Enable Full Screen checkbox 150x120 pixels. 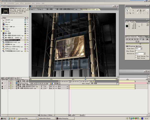[x=136, y=58]
